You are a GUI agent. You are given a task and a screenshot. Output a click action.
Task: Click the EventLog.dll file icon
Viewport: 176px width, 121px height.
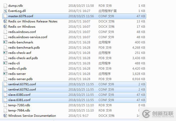5,11
